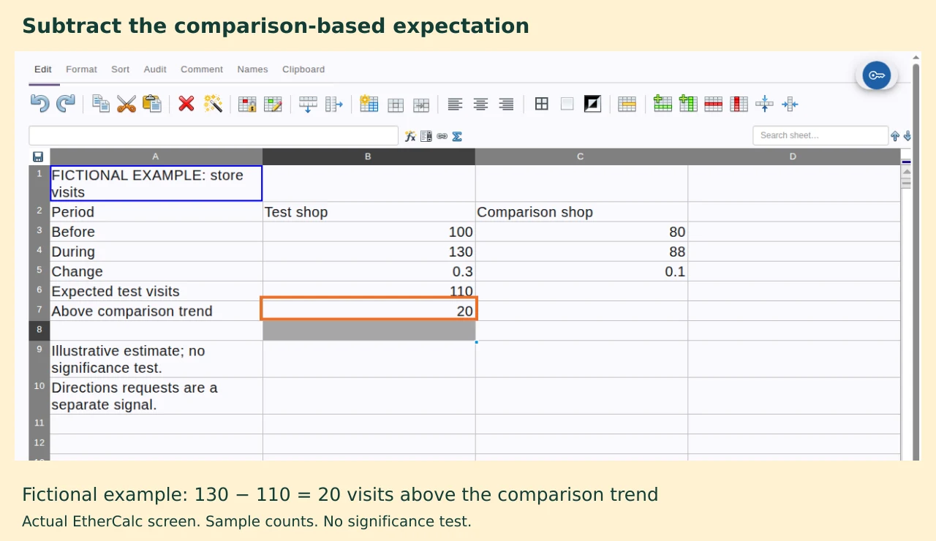Click the yellow-row lock panes icon
The width and height of the screenshot is (936, 541).
point(627,104)
